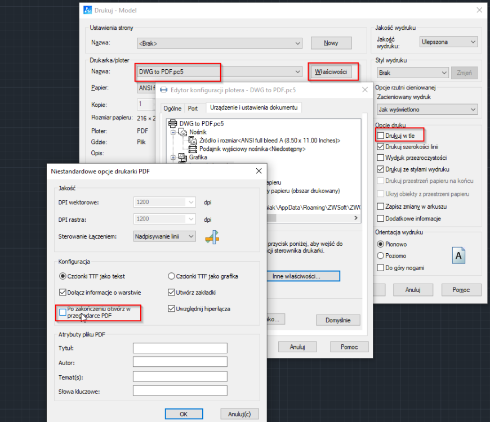This screenshot has height=422, width=490.
Task: Click Właściwości button next to printer name
Action: (x=331, y=72)
